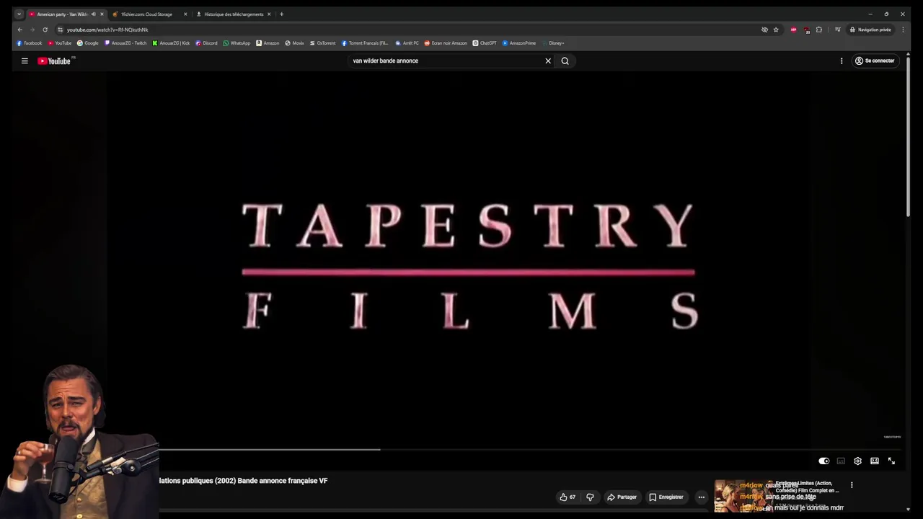Open the OxTorrent bookmark
Screen dimensions: 923x519
(x=322, y=43)
